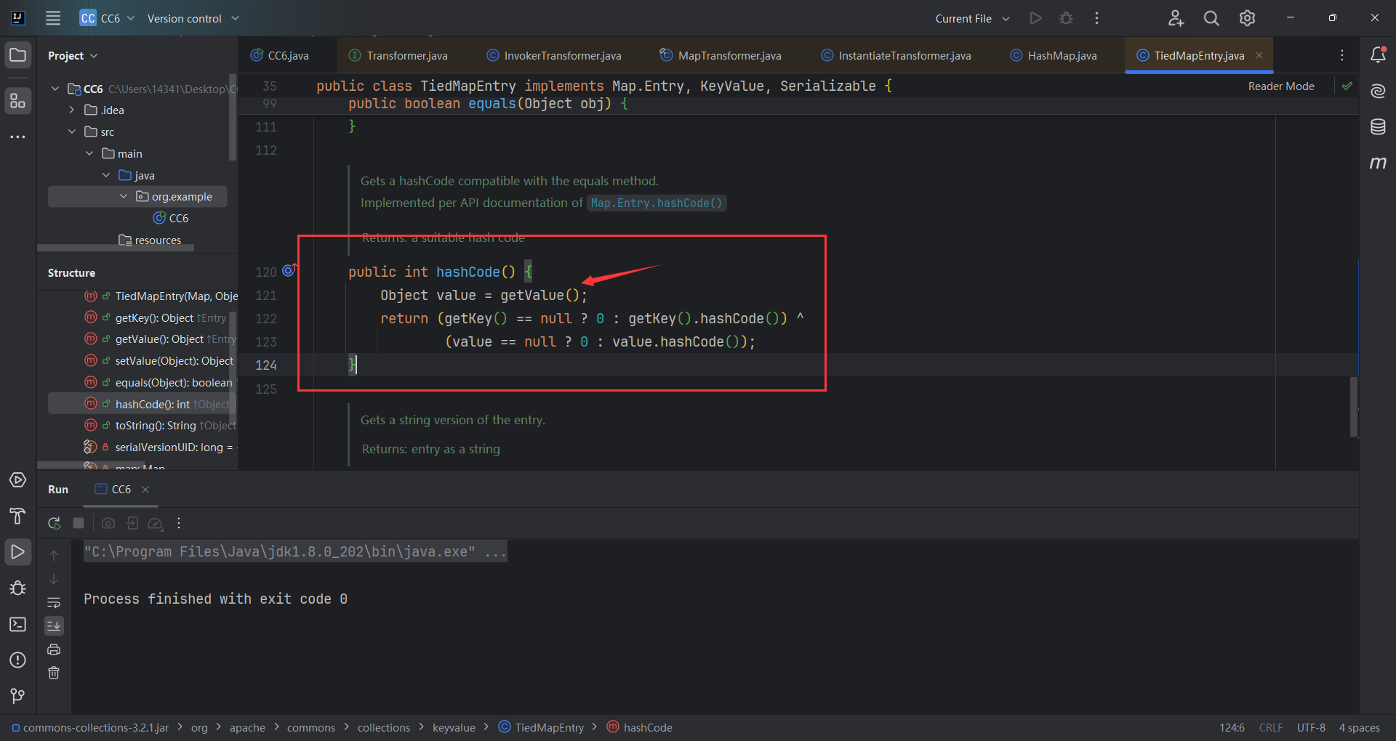This screenshot has height=741, width=1396.
Task: Open the Project view dropdown
Action: pos(73,55)
